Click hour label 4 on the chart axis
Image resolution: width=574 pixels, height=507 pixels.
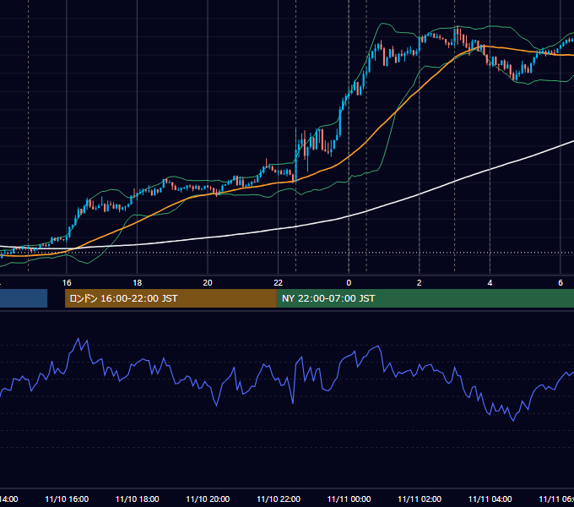(x=490, y=283)
